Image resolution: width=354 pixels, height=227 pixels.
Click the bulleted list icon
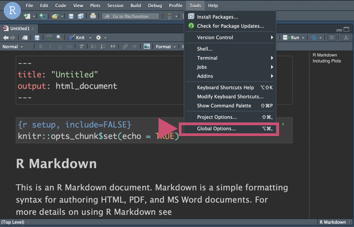coord(94,46)
